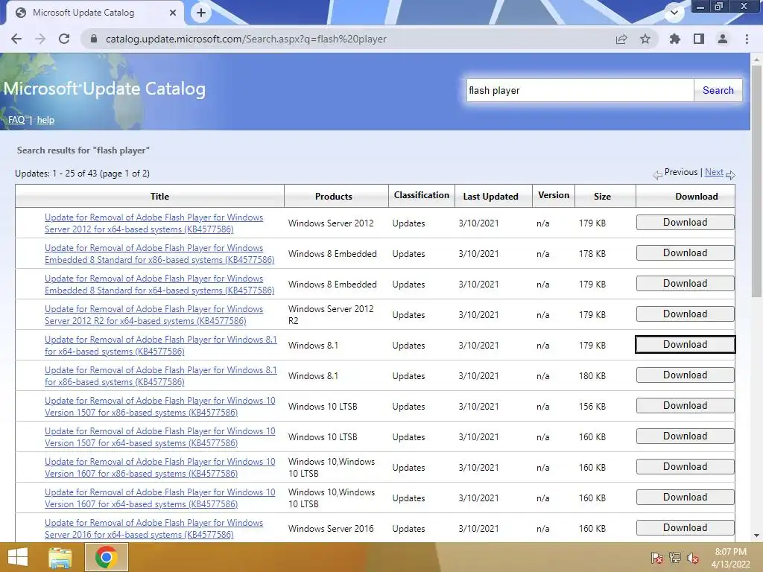Download the 156 KB Windows 10 LTSB update
The width and height of the screenshot is (763, 572).
[x=686, y=406]
